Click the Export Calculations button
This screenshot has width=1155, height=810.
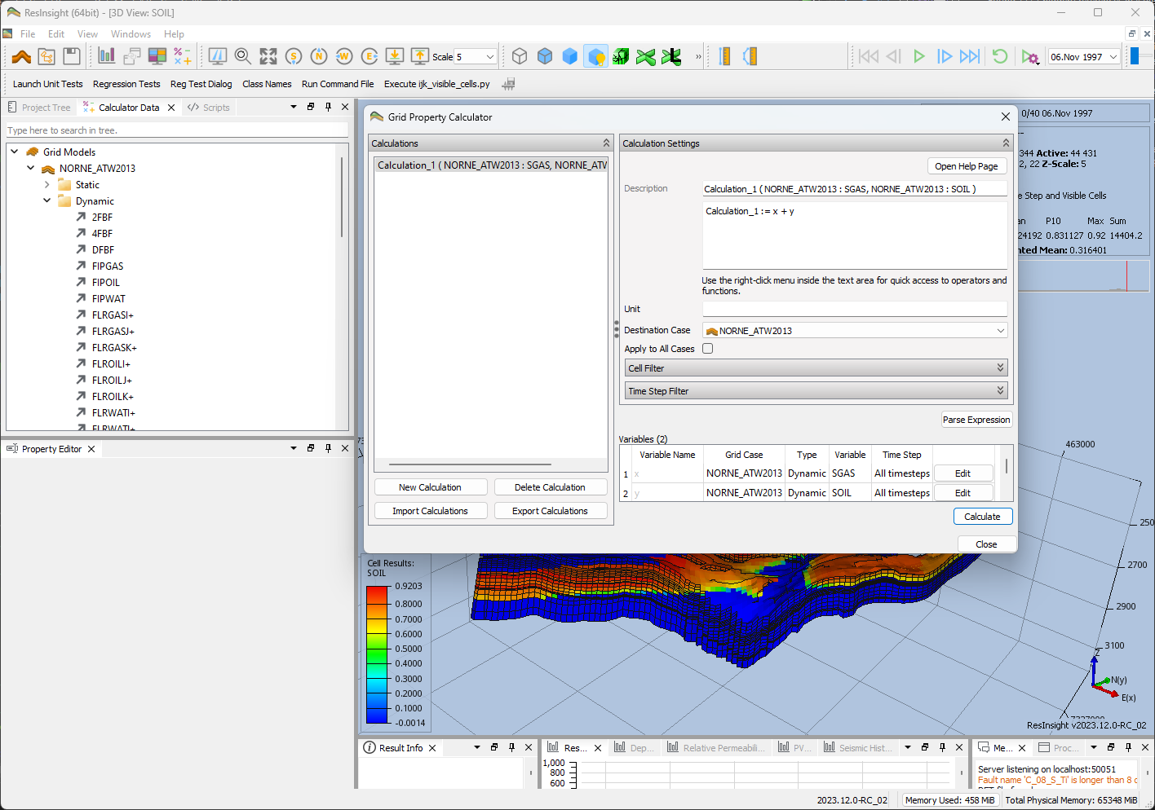(551, 511)
